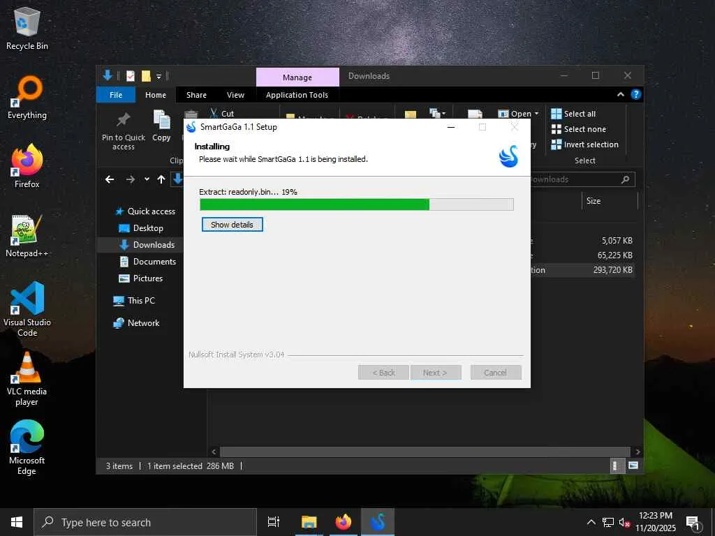
Task: Open the File tab in Explorer
Action: 116,95
